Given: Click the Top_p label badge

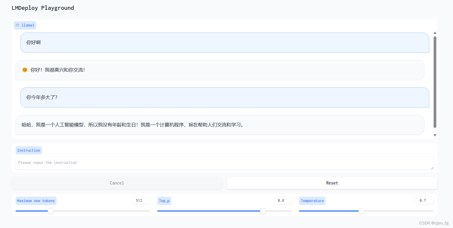Looking at the screenshot, I should coord(164,201).
